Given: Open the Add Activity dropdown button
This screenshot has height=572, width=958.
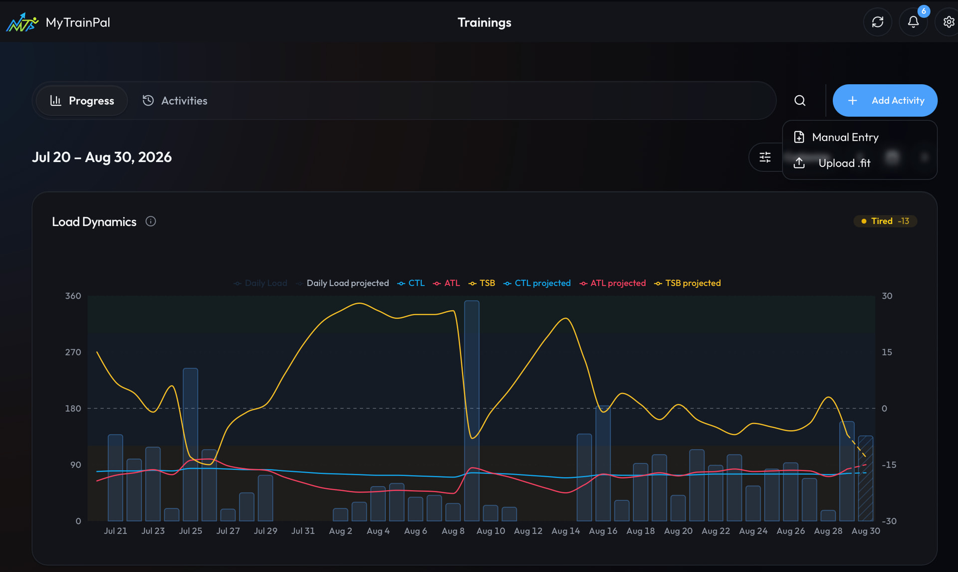Looking at the screenshot, I should coord(885,101).
